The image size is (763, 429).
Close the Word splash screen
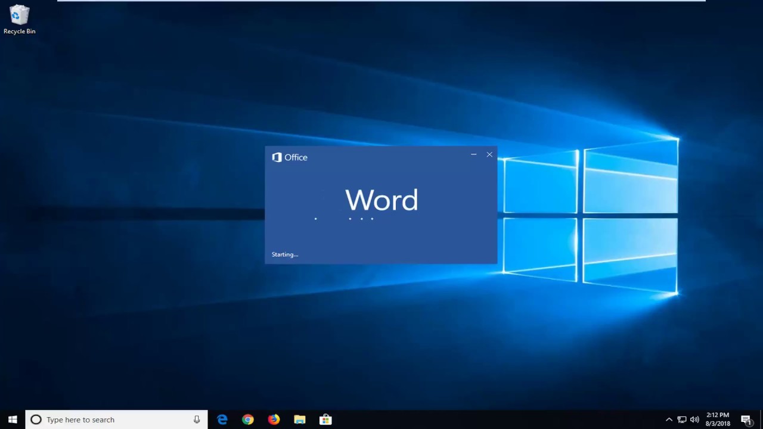pos(489,154)
